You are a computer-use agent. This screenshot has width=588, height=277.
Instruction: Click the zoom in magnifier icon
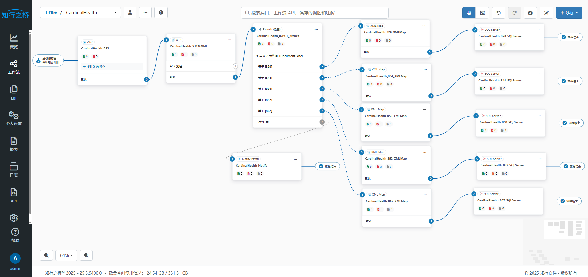(x=46, y=255)
